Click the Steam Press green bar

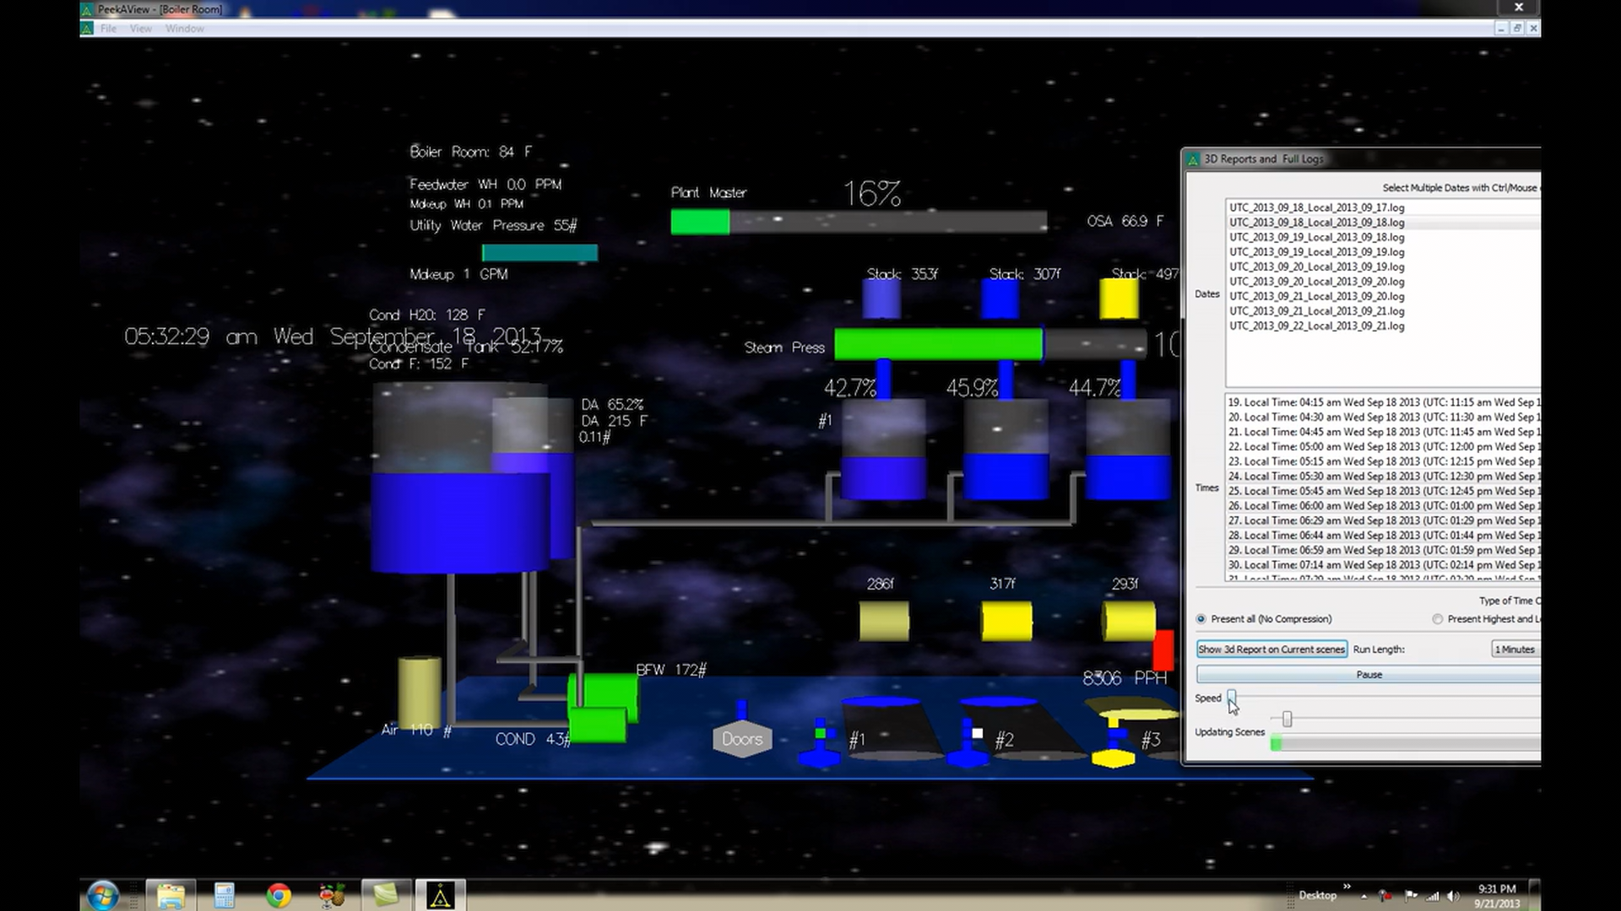pos(938,345)
